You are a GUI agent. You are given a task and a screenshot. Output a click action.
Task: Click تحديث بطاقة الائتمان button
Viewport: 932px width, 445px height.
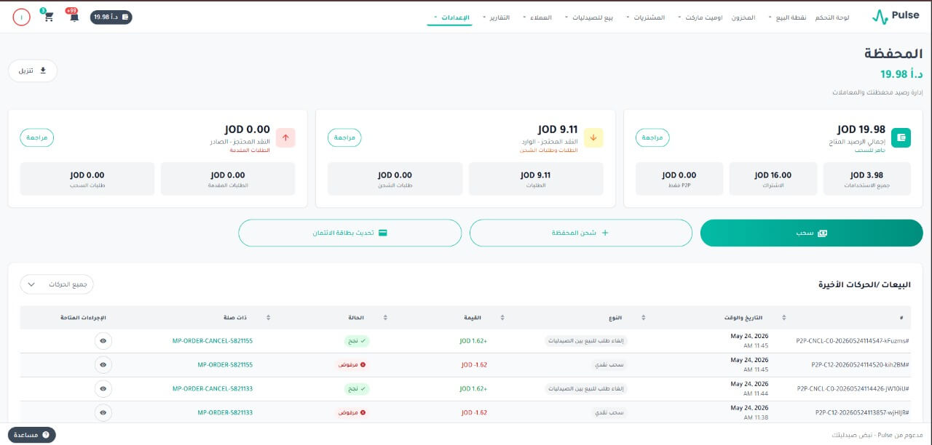[x=350, y=233]
